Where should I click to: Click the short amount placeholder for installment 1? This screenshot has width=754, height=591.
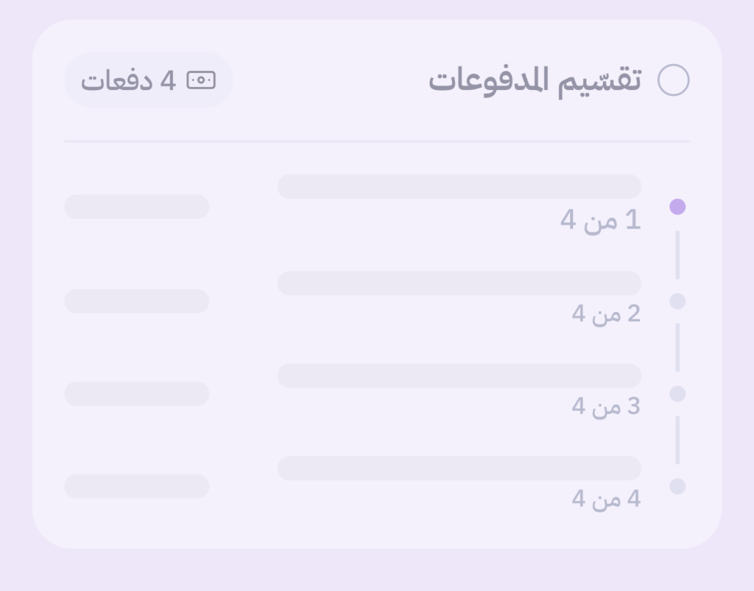(x=137, y=206)
